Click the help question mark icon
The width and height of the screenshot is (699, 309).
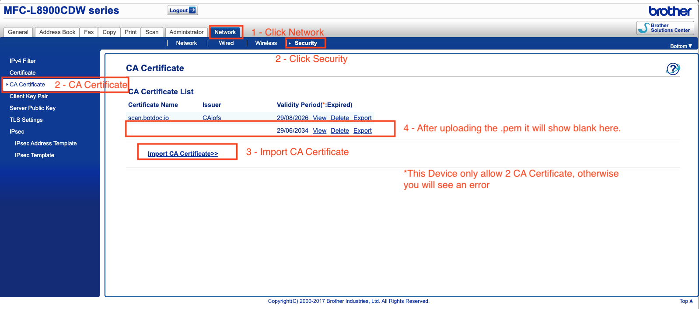pyautogui.click(x=673, y=69)
